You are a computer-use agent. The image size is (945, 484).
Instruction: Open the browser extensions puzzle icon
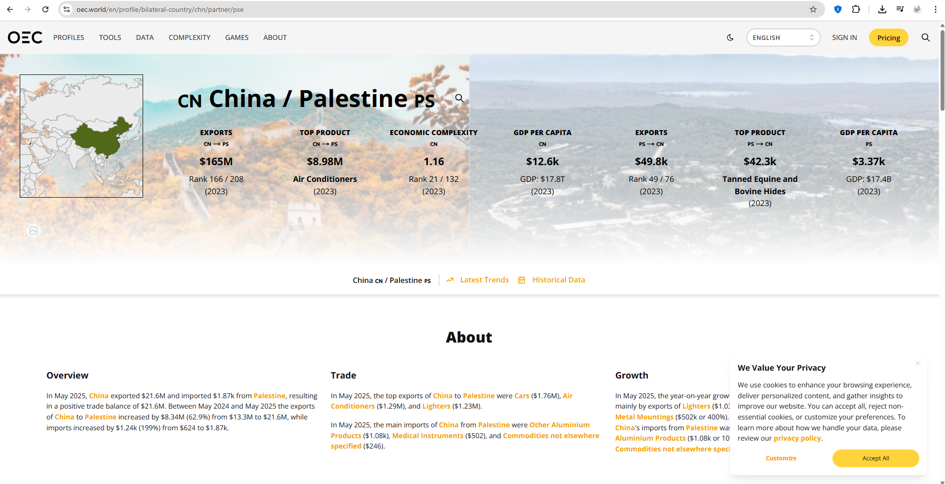[x=856, y=9]
